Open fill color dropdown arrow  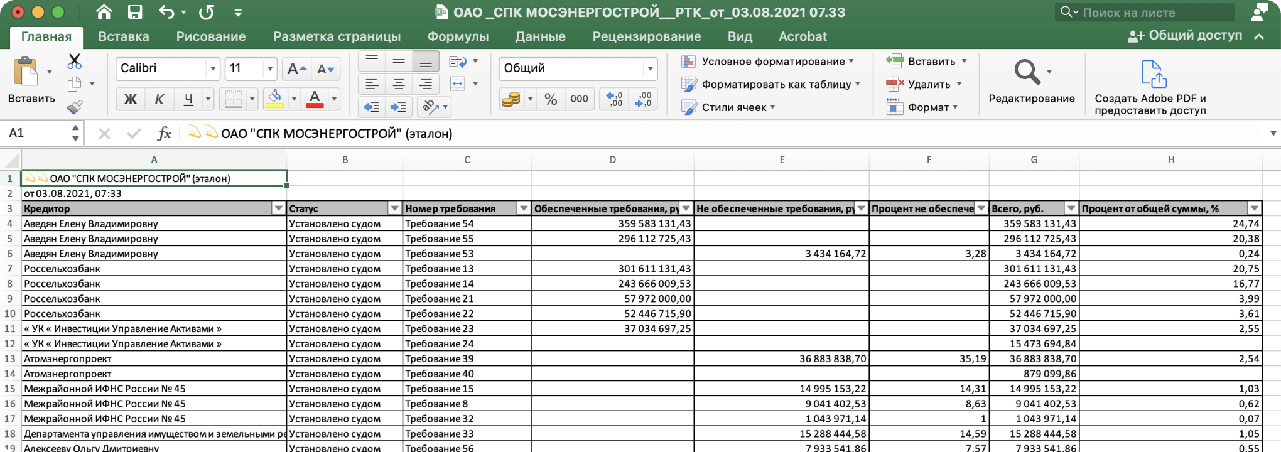293,99
